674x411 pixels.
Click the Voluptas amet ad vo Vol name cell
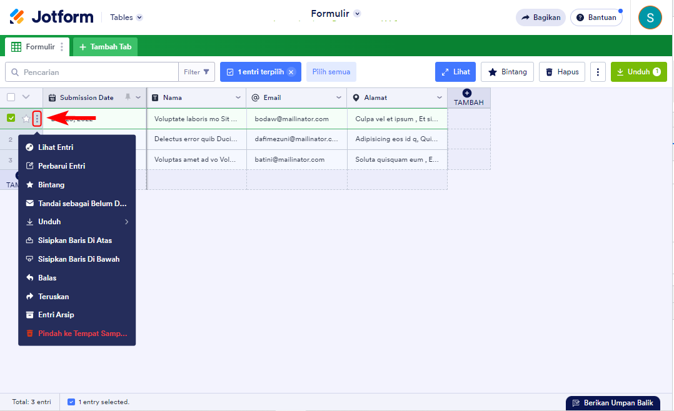pyautogui.click(x=196, y=159)
